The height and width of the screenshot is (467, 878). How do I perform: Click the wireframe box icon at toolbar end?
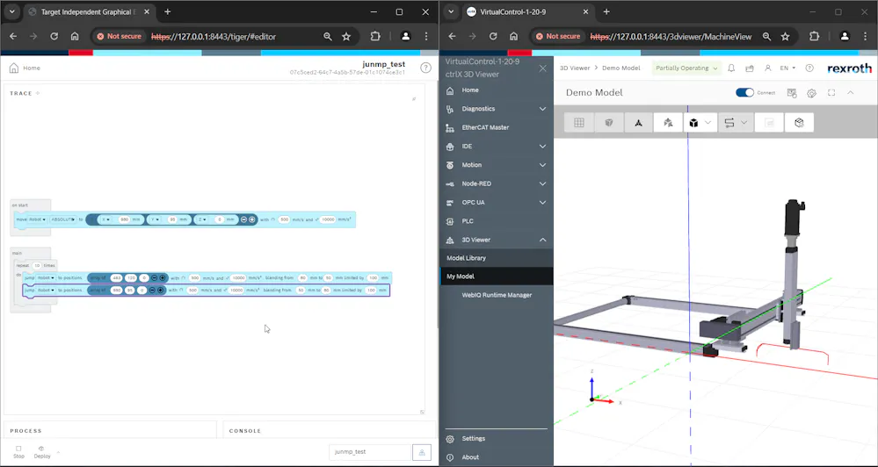(x=799, y=123)
